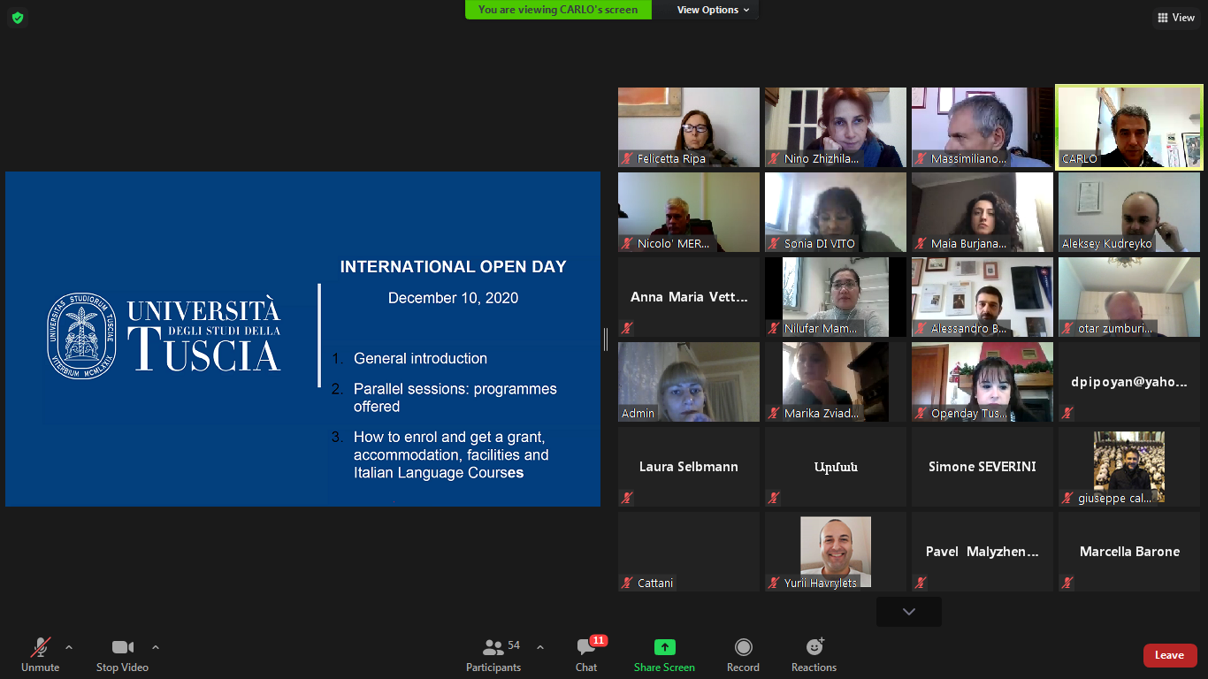Select Nicolo' MER's video tile
Image resolution: width=1208 pixels, height=679 pixels.
(689, 212)
